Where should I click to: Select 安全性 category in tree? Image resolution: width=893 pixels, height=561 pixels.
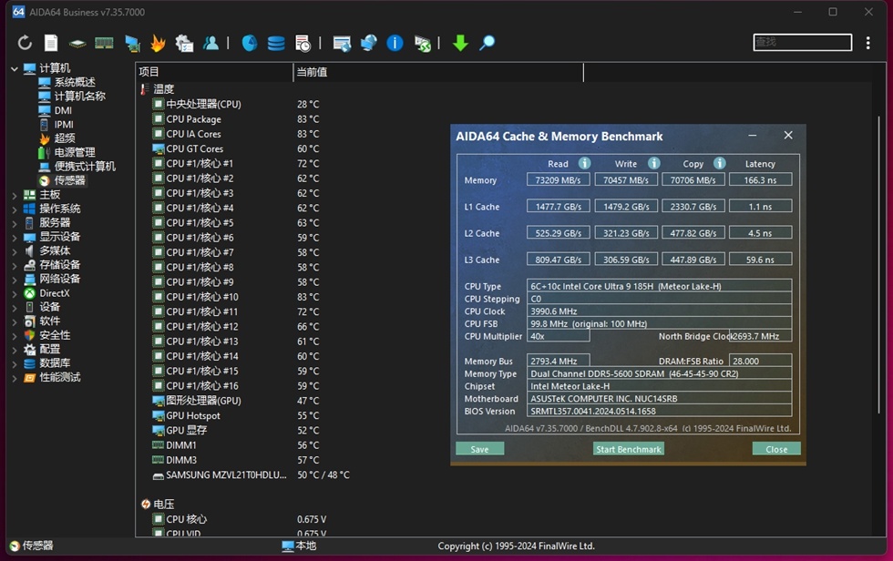click(55, 335)
